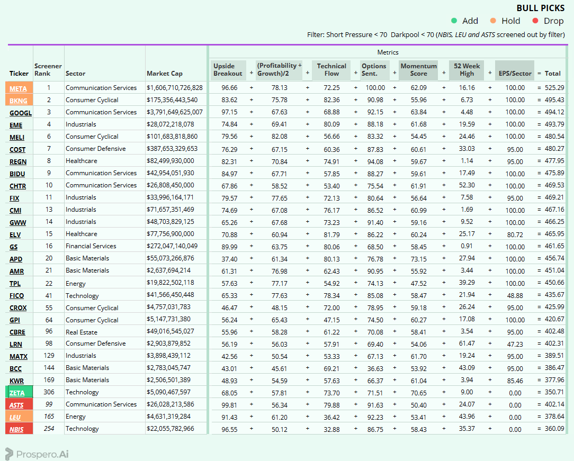The width and height of the screenshot is (574, 461).
Task: Click APD's momentum score 73.15
Action: (418, 259)
